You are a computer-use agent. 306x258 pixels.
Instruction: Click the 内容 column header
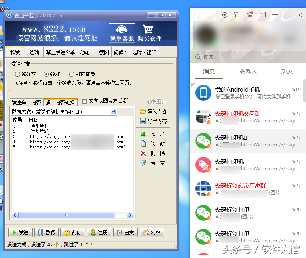(34, 120)
